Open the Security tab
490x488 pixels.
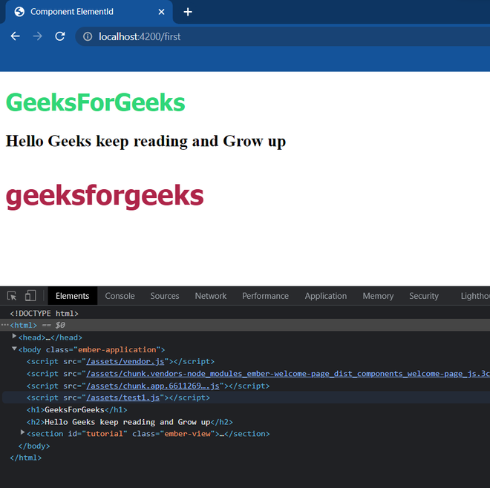click(x=424, y=296)
